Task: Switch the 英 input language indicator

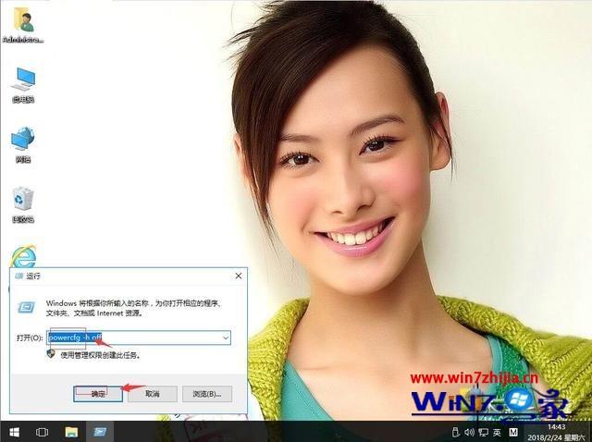Action: coord(498,432)
